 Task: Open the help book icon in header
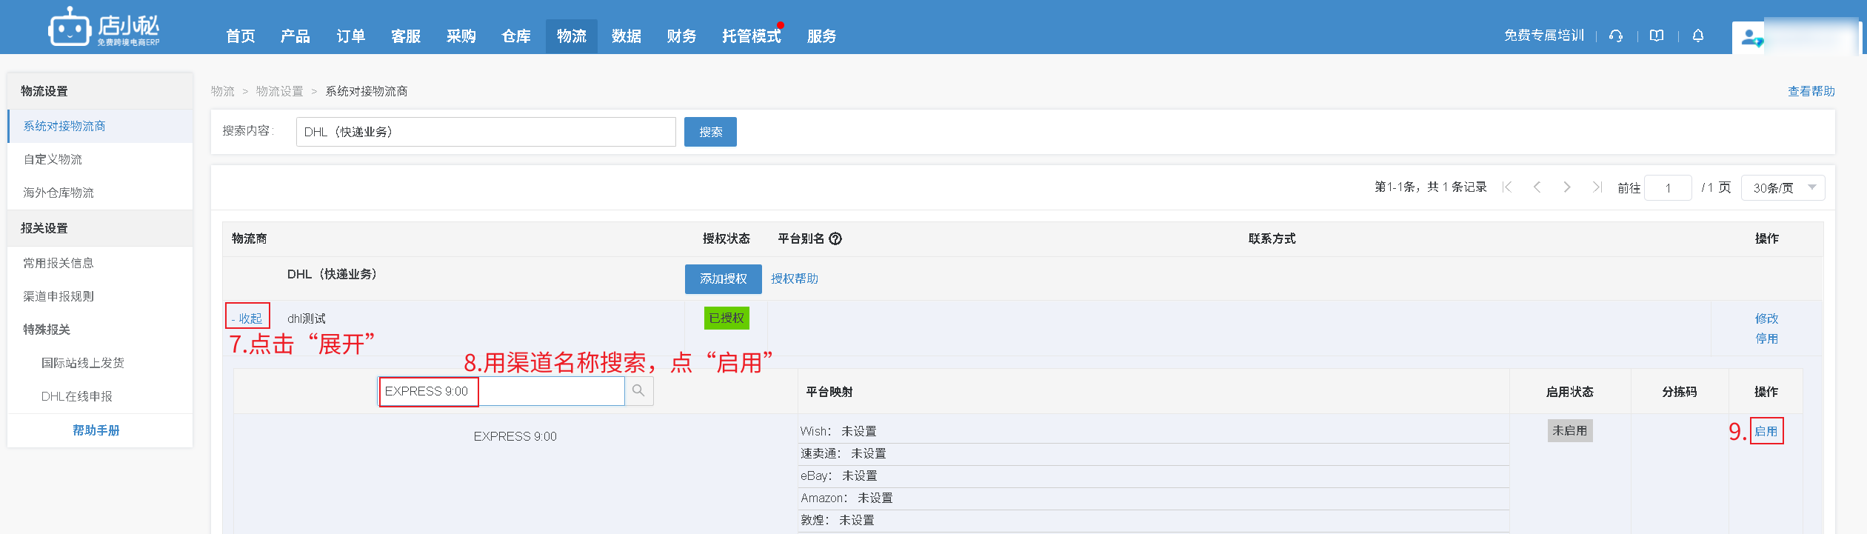[1657, 36]
